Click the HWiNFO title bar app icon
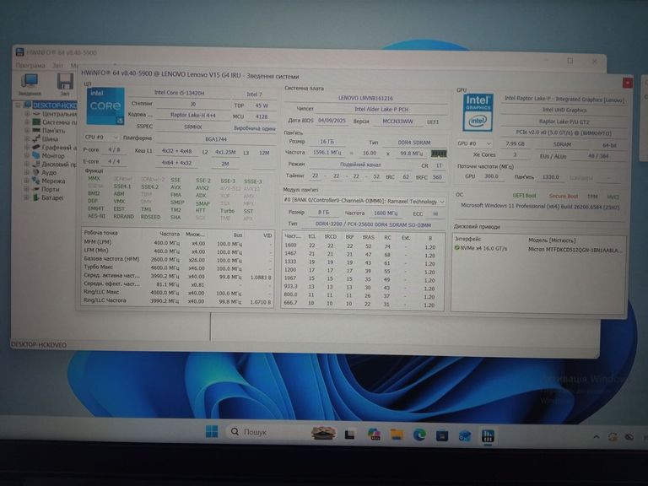This screenshot has width=648, height=486. [20, 52]
